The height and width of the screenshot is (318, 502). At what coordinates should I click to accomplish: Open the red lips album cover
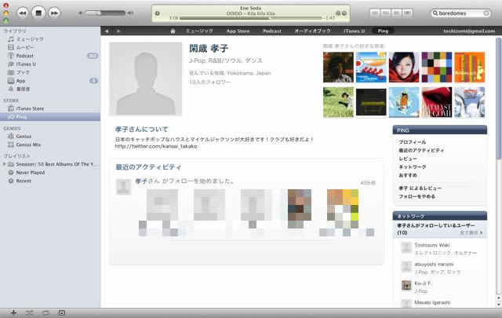coord(436,102)
